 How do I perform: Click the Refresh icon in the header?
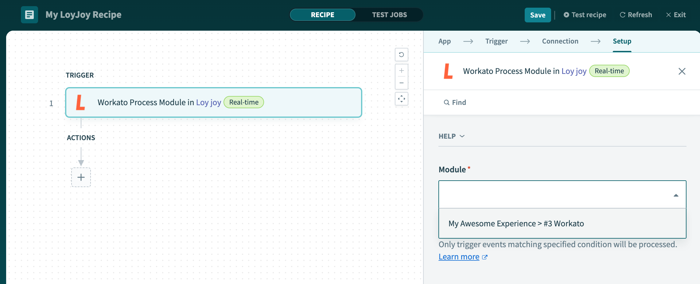tap(622, 14)
